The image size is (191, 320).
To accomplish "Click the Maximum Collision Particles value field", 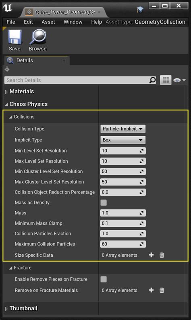I will pyautogui.click(x=123, y=244).
